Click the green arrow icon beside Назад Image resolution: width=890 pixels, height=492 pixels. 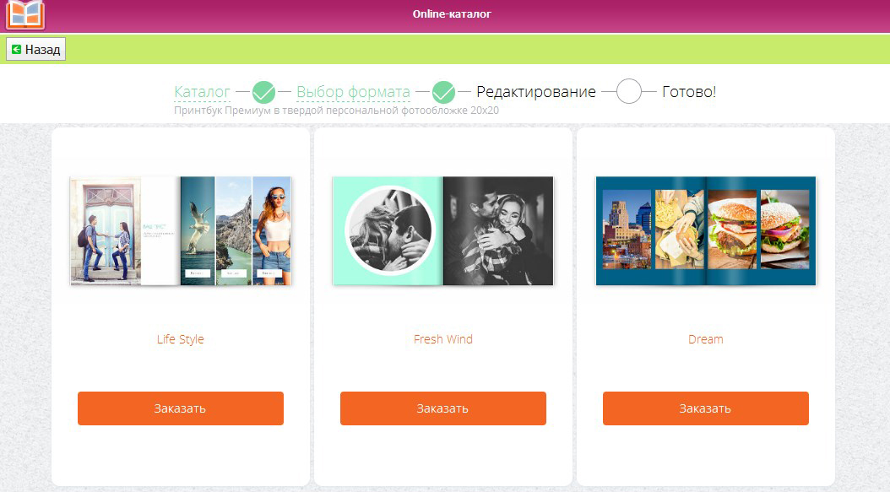click(x=16, y=50)
